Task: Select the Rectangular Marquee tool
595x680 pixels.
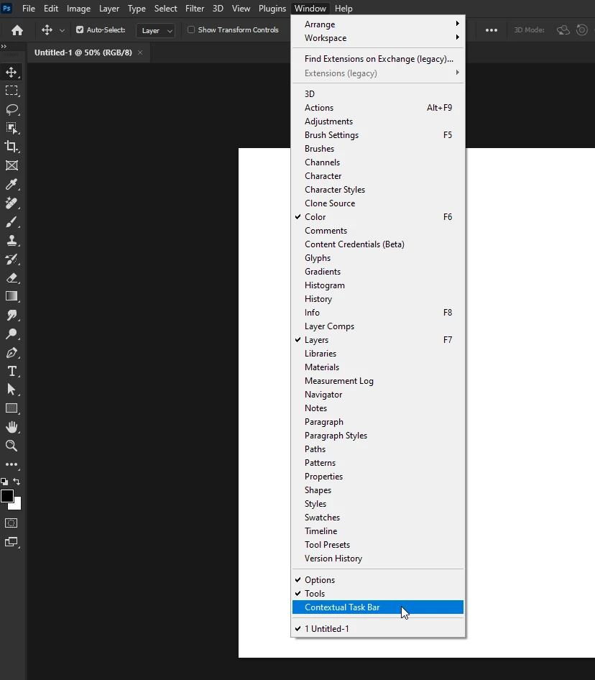Action: (x=11, y=91)
